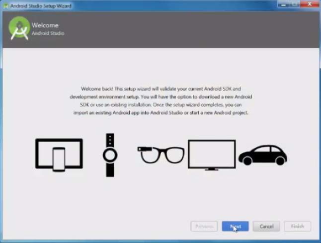This screenshot has height=243, width=321.
Task: Click the 'Welcome back!' paragraph text
Action: click(161, 101)
